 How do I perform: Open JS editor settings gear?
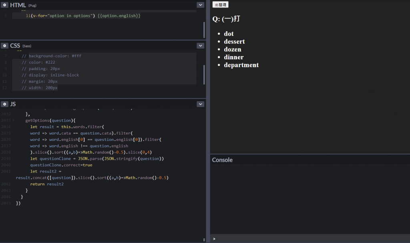[4, 104]
